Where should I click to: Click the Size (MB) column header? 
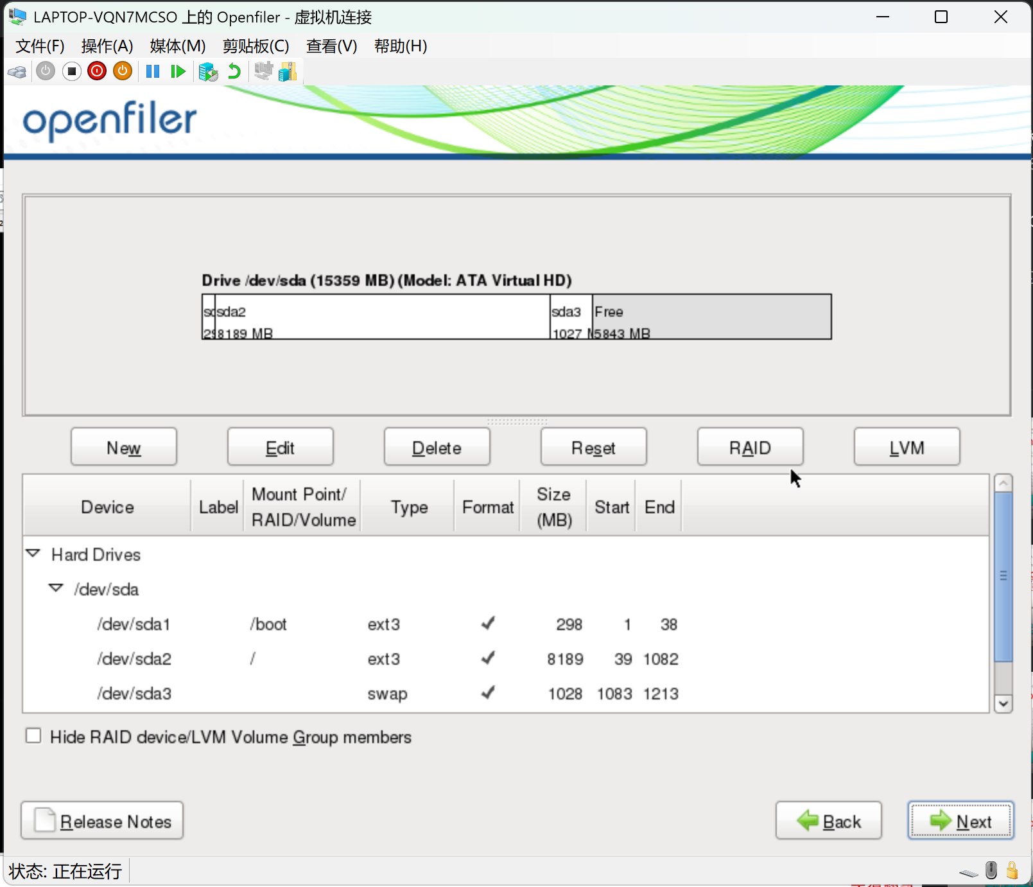[x=554, y=507]
